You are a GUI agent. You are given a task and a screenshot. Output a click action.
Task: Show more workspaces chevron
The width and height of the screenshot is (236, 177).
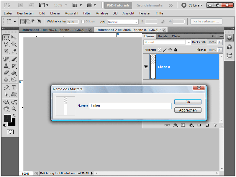(x=171, y=5)
